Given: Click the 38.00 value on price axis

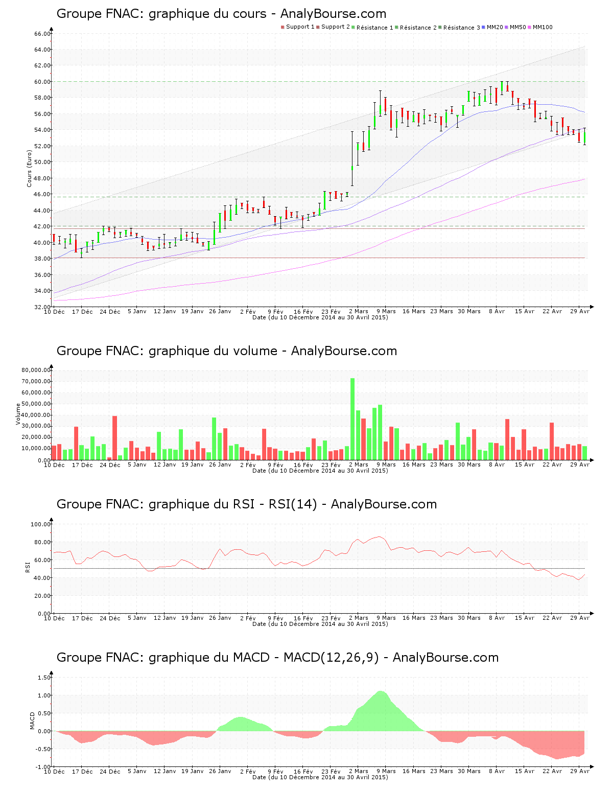Looking at the screenshot, I should 42,259.
